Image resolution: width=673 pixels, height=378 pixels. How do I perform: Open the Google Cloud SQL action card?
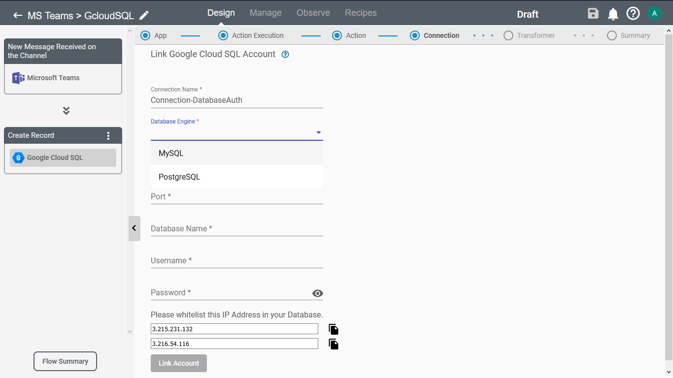(x=63, y=157)
